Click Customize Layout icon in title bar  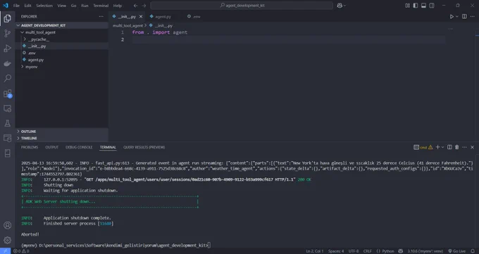[x=407, y=6]
